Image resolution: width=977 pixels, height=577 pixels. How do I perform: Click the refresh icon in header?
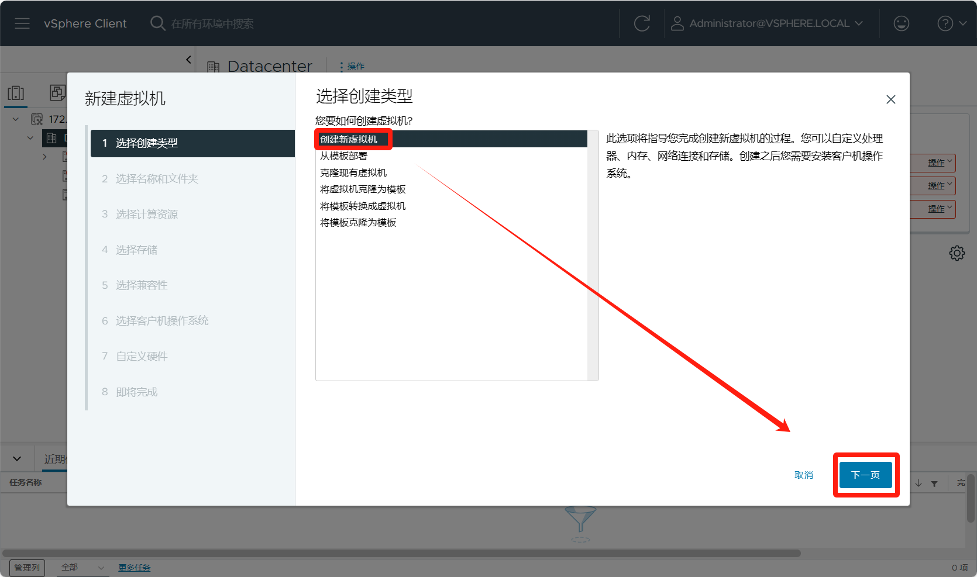[642, 23]
